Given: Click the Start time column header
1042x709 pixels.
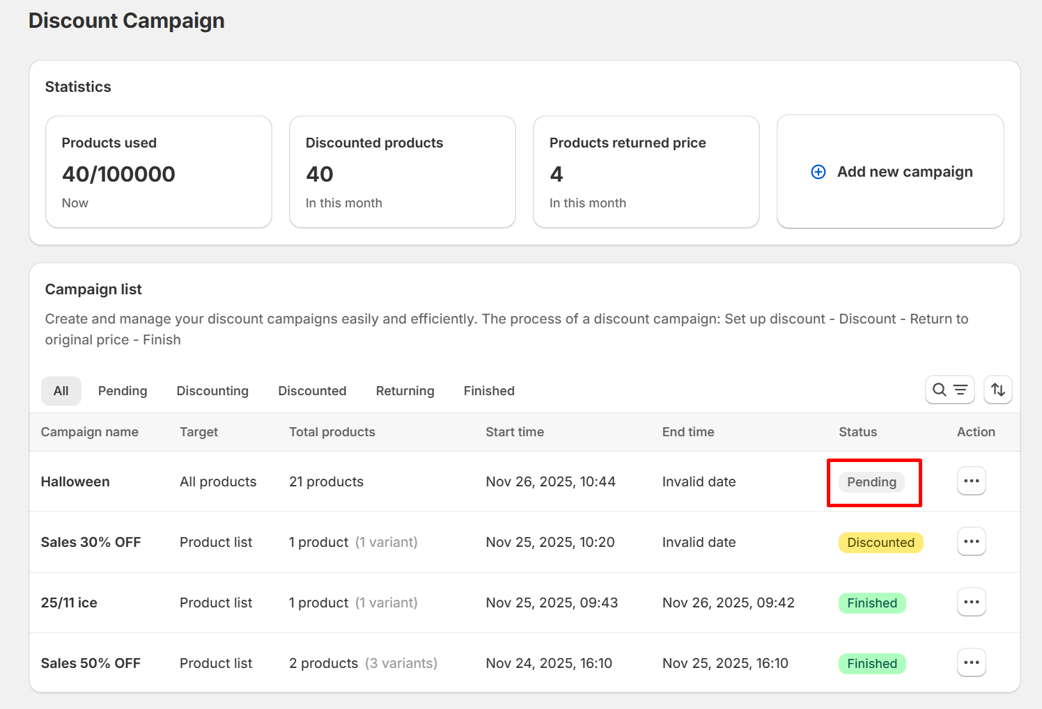Looking at the screenshot, I should pyautogui.click(x=515, y=432).
